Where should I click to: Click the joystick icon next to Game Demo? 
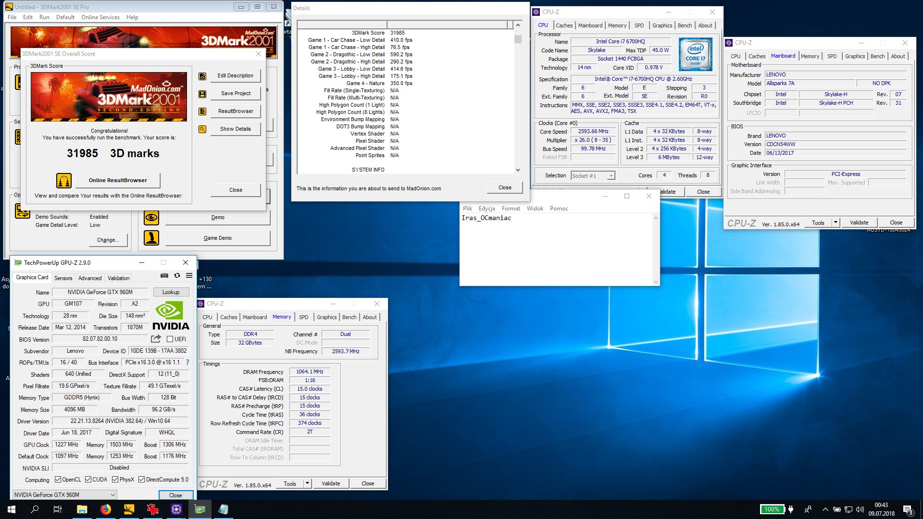(x=151, y=238)
